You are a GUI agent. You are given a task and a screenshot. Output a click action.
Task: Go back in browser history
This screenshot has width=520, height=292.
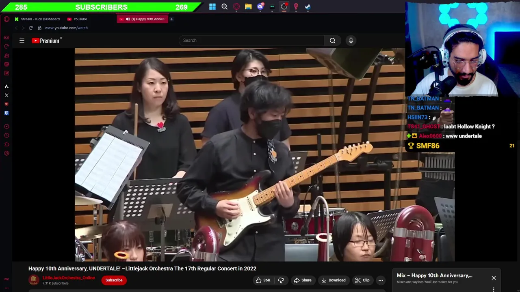point(16,28)
